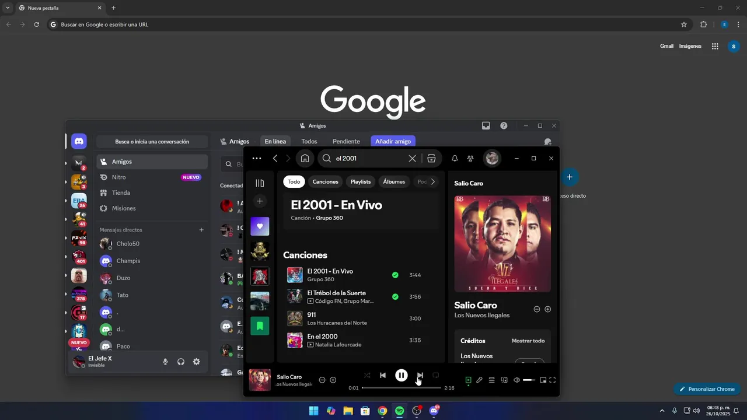Image resolution: width=747 pixels, height=420 pixels.
Task: Seek in the song progress bar
Action: 402,388
